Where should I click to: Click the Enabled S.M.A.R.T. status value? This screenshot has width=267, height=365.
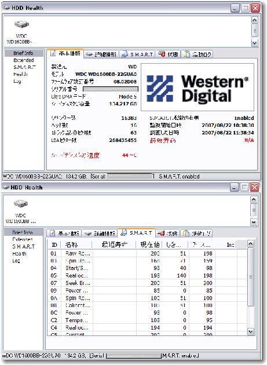click(244, 118)
